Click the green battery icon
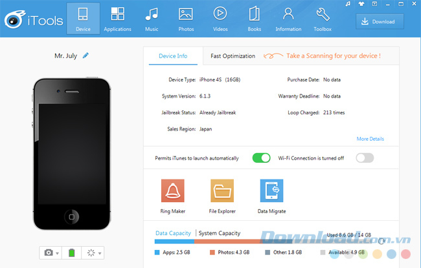The height and width of the screenshot is (268, 421). click(x=72, y=253)
